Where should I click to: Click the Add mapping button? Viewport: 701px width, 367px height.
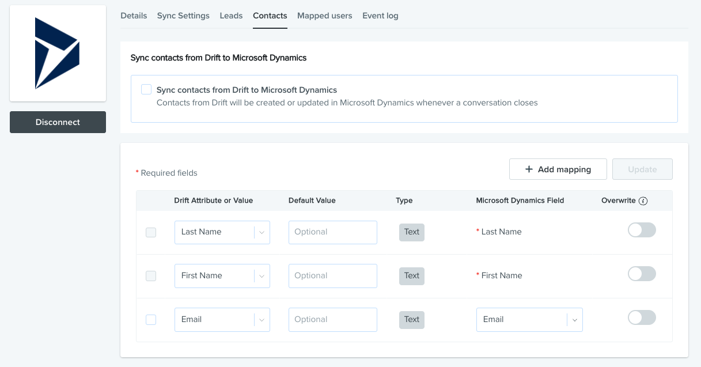tap(558, 169)
